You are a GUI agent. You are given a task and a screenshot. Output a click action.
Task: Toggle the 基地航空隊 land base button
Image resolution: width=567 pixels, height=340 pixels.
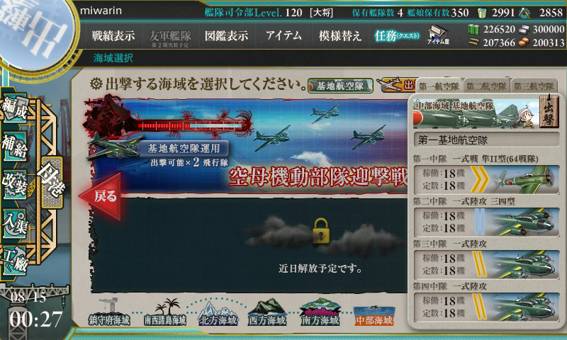click(340, 86)
